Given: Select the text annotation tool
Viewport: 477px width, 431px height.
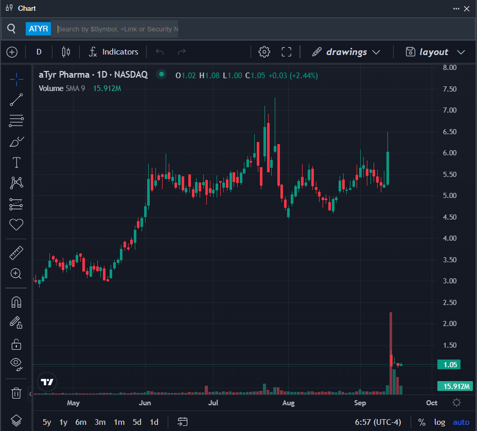Looking at the screenshot, I should [x=16, y=163].
